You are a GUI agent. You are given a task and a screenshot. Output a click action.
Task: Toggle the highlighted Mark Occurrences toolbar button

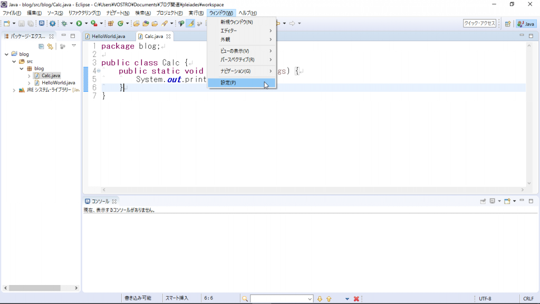[190, 23]
